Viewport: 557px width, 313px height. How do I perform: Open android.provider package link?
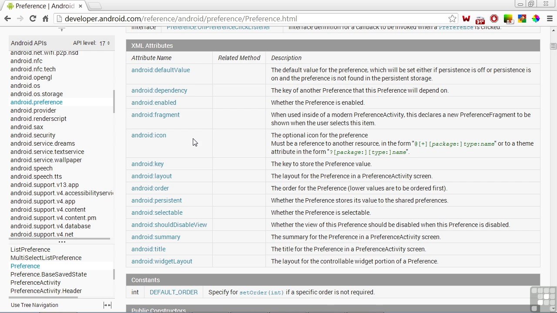[33, 110]
